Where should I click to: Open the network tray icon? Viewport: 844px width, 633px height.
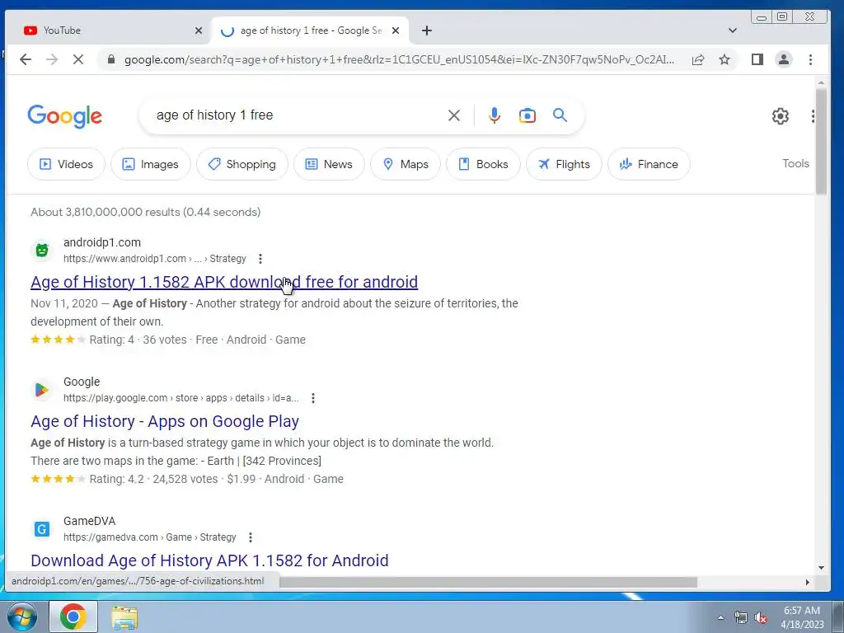[x=741, y=618]
